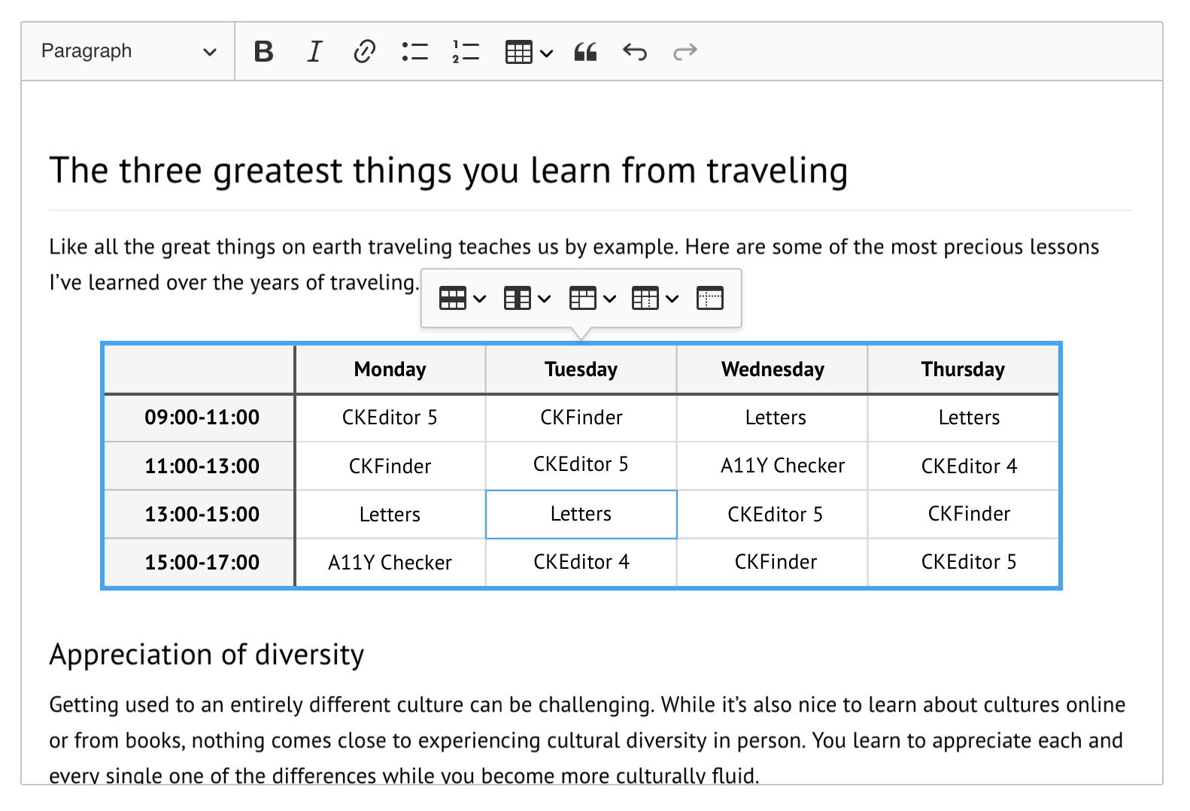Click Wednesday 15:00-17:00 cell CKFinder
The image size is (1190, 811).
773,562
